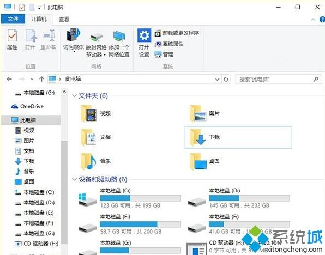The width and height of the screenshot is (325, 255).
Task: Click the D: drive usage bar
Action: click(x=249, y=198)
